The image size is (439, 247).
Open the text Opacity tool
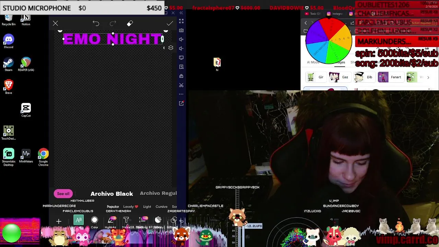(158, 222)
